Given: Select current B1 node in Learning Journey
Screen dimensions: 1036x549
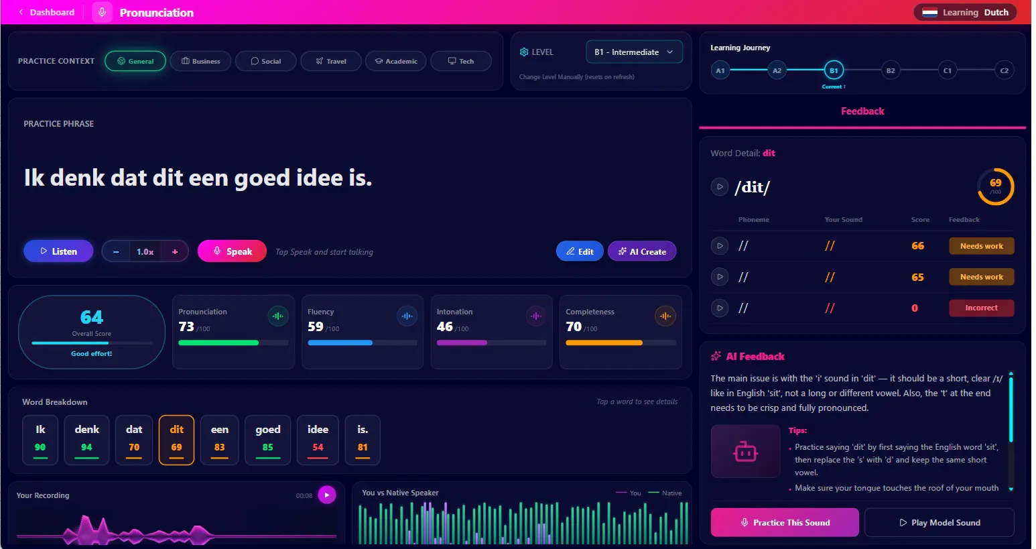Looking at the screenshot, I should [x=834, y=70].
